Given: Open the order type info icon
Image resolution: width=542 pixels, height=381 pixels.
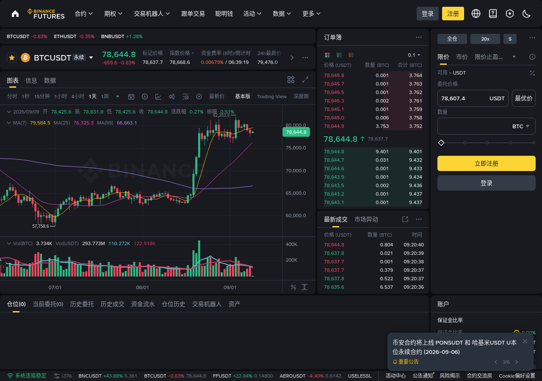Looking at the screenshot, I should (x=532, y=57).
